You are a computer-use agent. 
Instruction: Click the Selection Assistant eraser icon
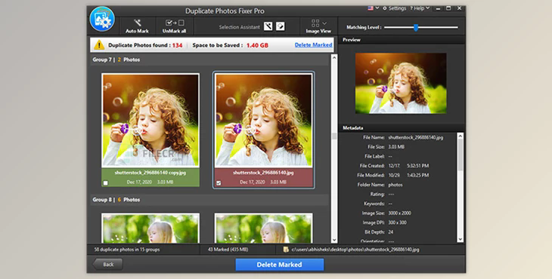coord(281,26)
